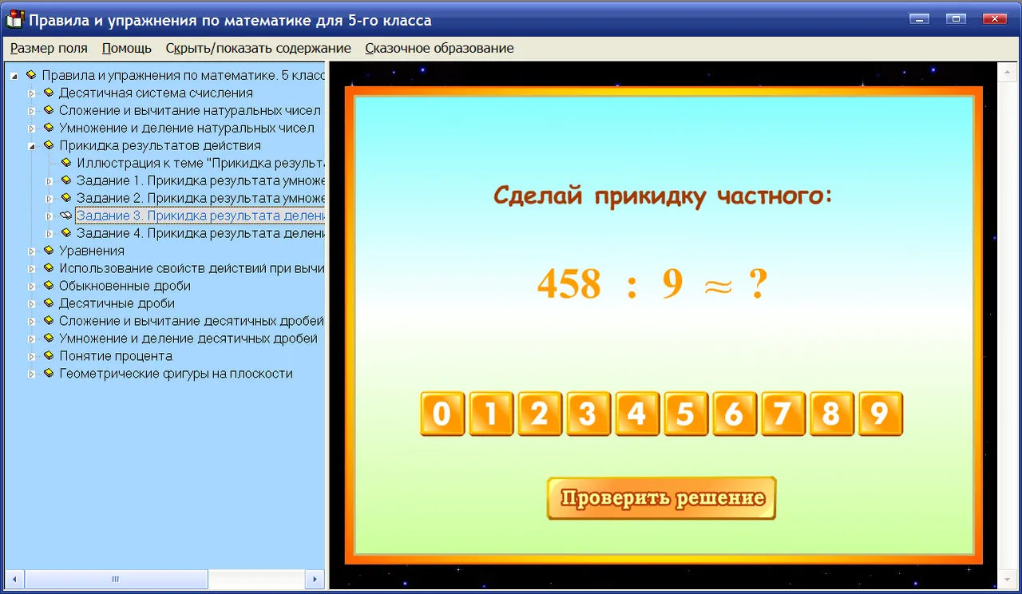The width and height of the screenshot is (1022, 594).
Task: Select Задание 1 Прикидка результата умножения
Action: 200,180
